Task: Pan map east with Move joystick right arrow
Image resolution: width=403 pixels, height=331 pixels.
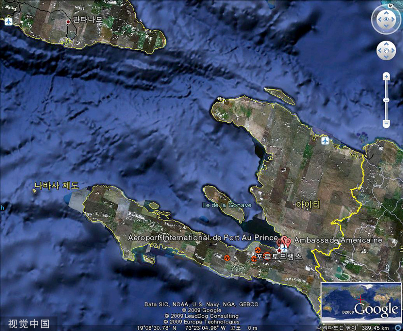Action: click(393, 51)
